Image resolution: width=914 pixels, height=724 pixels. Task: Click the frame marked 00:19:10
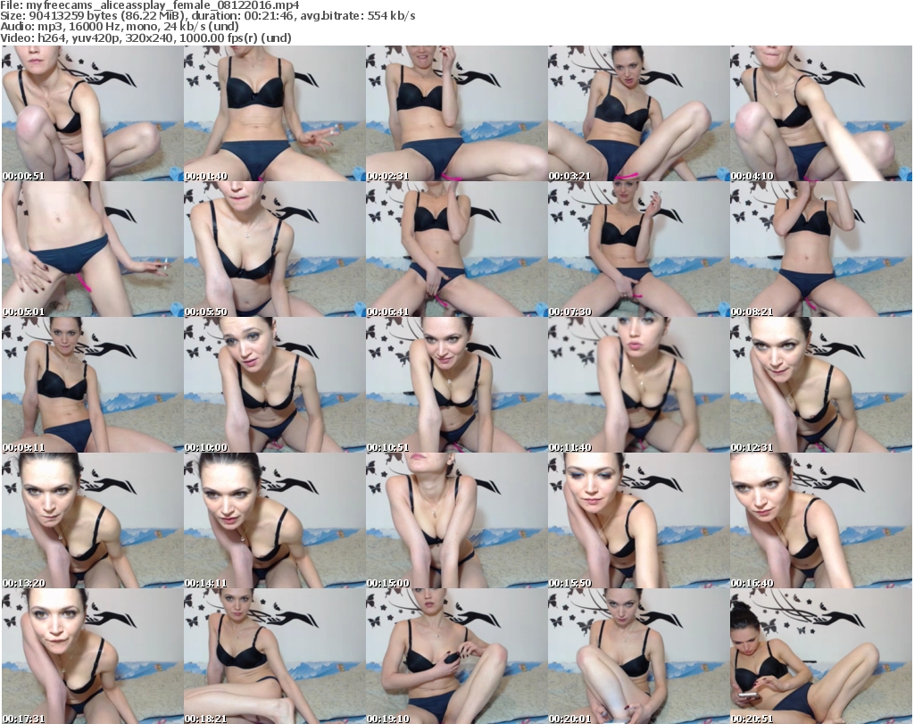pos(456,656)
